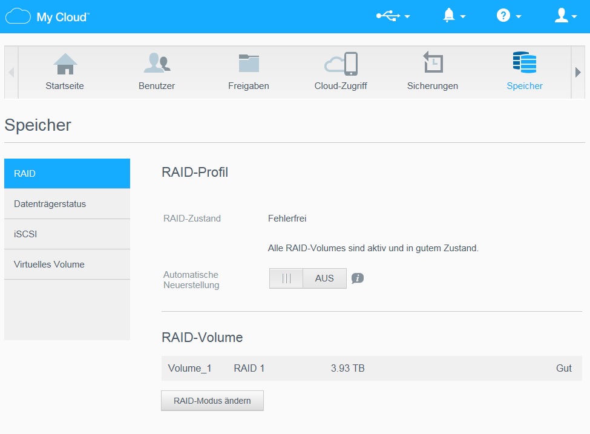Open Virtuelles Volume in the sidebar

coord(67,265)
